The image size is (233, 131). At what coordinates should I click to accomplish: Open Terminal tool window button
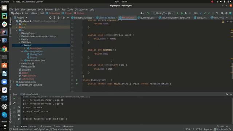[68, 126]
